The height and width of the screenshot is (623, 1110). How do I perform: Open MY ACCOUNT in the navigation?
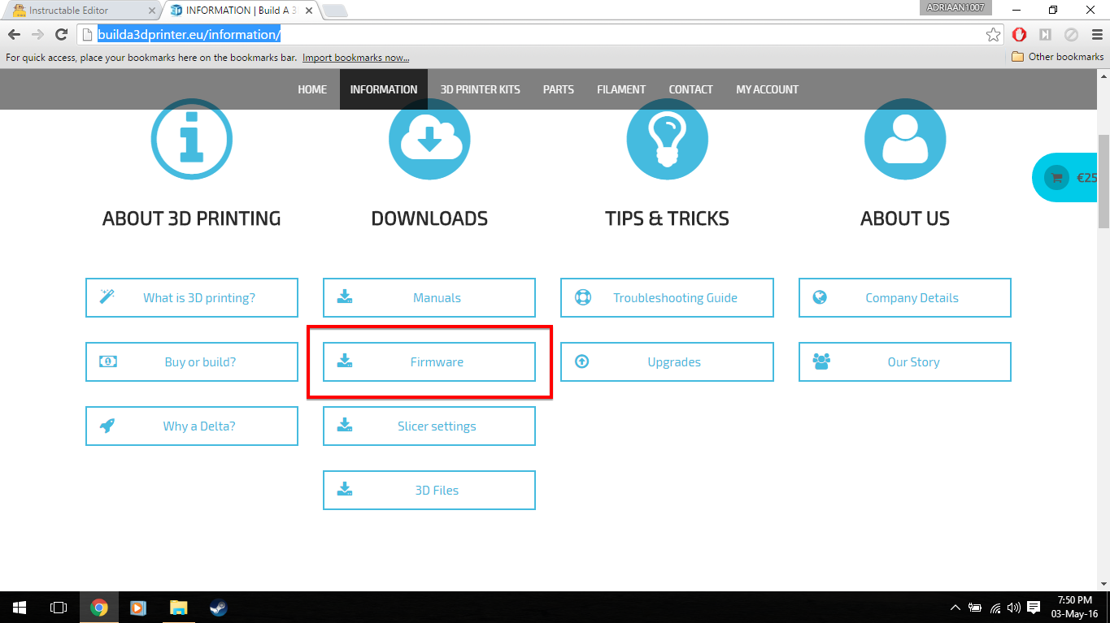768,89
